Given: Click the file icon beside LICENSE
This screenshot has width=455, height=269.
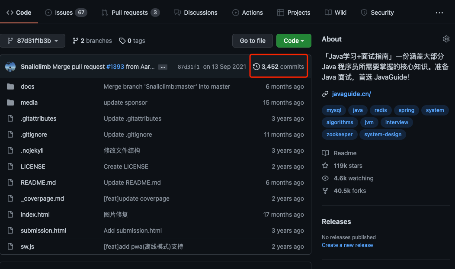Looking at the screenshot, I should pos(10,166).
